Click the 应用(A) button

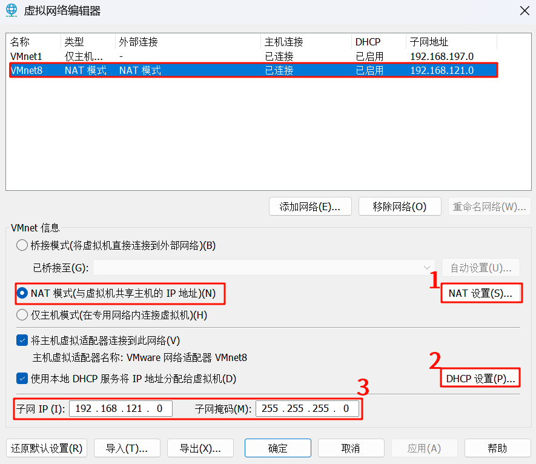coord(424,448)
